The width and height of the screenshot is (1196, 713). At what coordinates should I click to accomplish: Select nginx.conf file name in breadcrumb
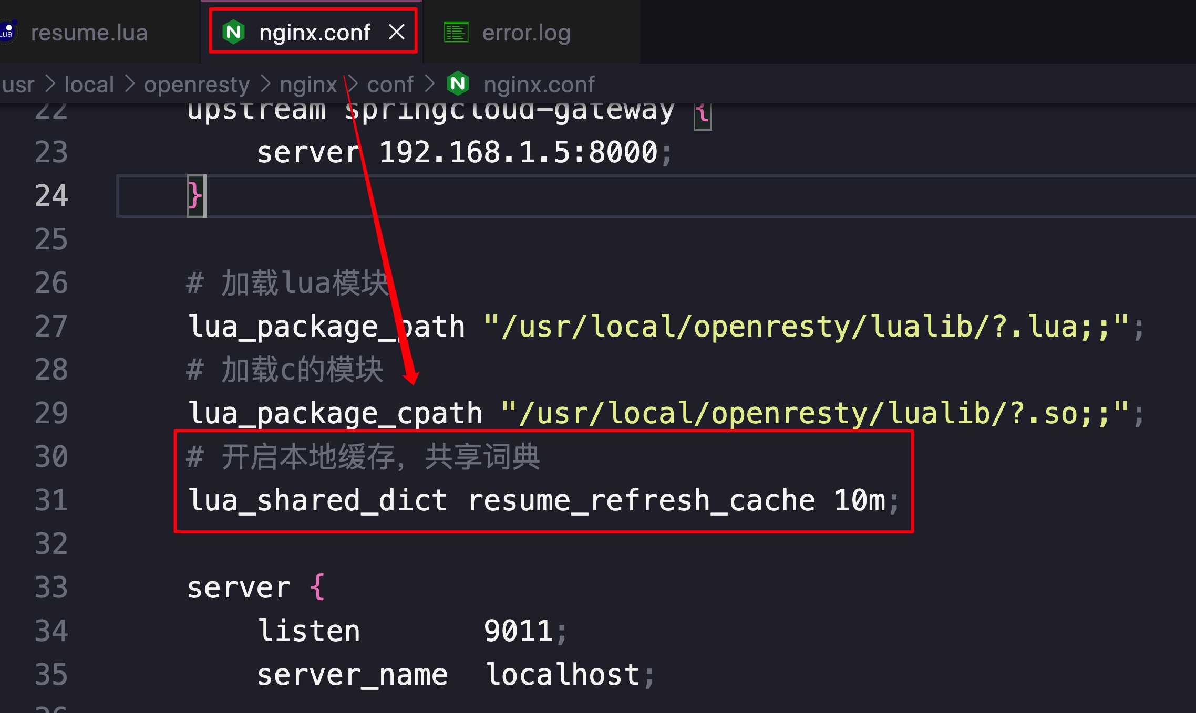[539, 85]
